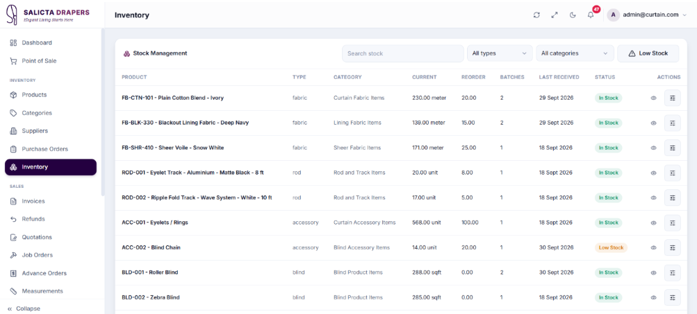
Task: View details of Plain Cotton Blend - Ivory via eye icon
Action: [x=653, y=98]
